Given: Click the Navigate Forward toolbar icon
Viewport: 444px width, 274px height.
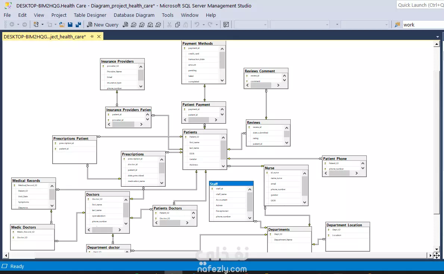Looking at the screenshot, I should (x=25, y=25).
